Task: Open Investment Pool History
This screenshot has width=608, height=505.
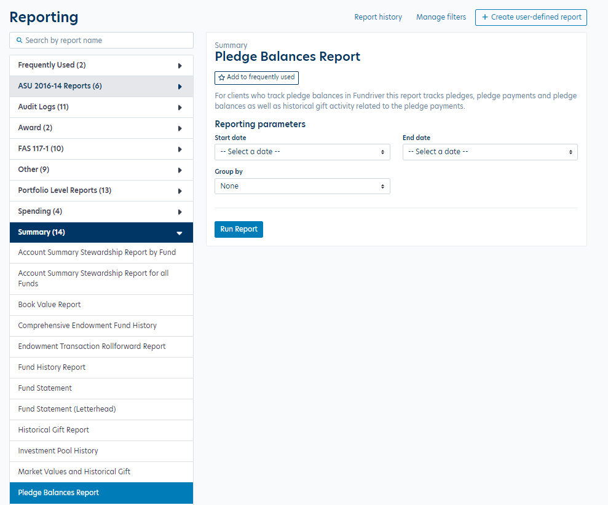Action: pyautogui.click(x=101, y=452)
